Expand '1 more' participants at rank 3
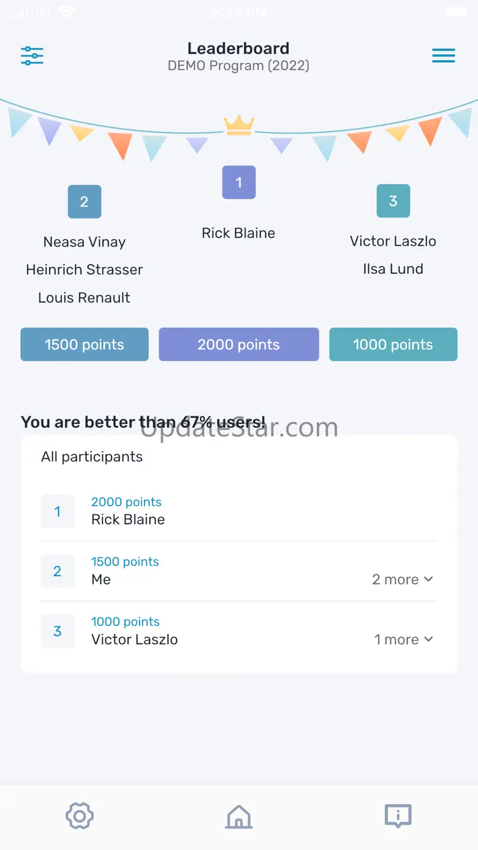Screen dimensions: 478x850 coord(404,639)
